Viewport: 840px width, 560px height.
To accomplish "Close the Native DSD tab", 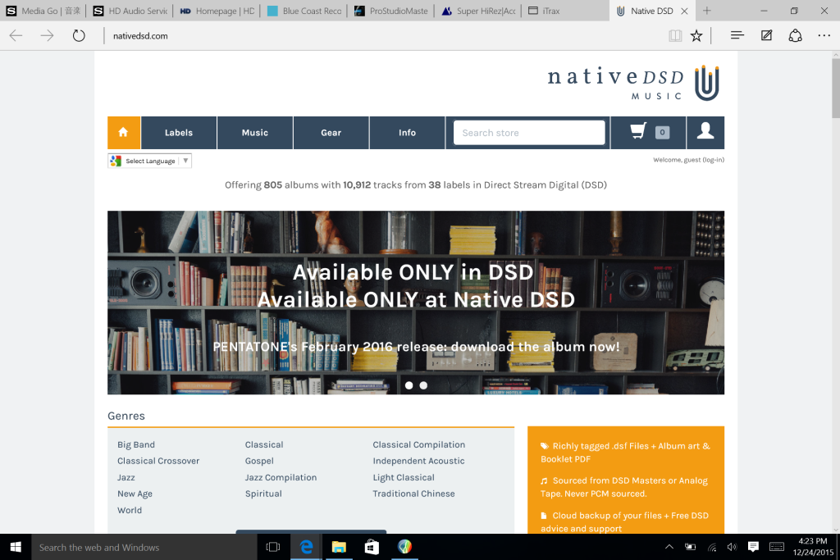I will pyautogui.click(x=684, y=11).
